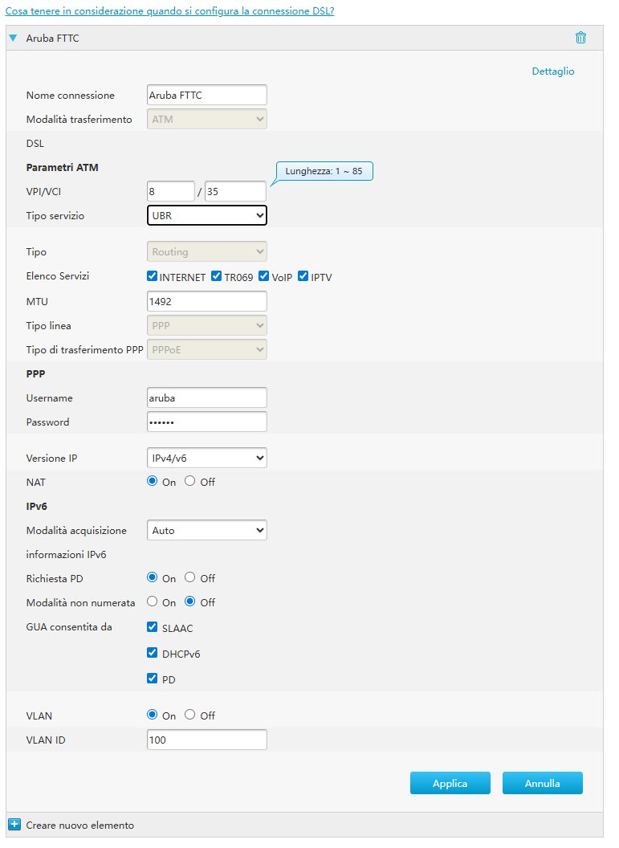619x848 pixels.
Task: Toggle the DHCPv6 checkbox
Action: [153, 653]
